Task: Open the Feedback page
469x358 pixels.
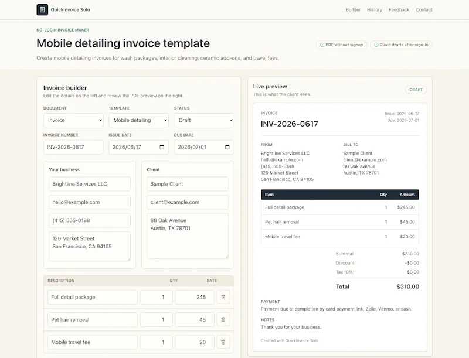Action: (x=399, y=9)
